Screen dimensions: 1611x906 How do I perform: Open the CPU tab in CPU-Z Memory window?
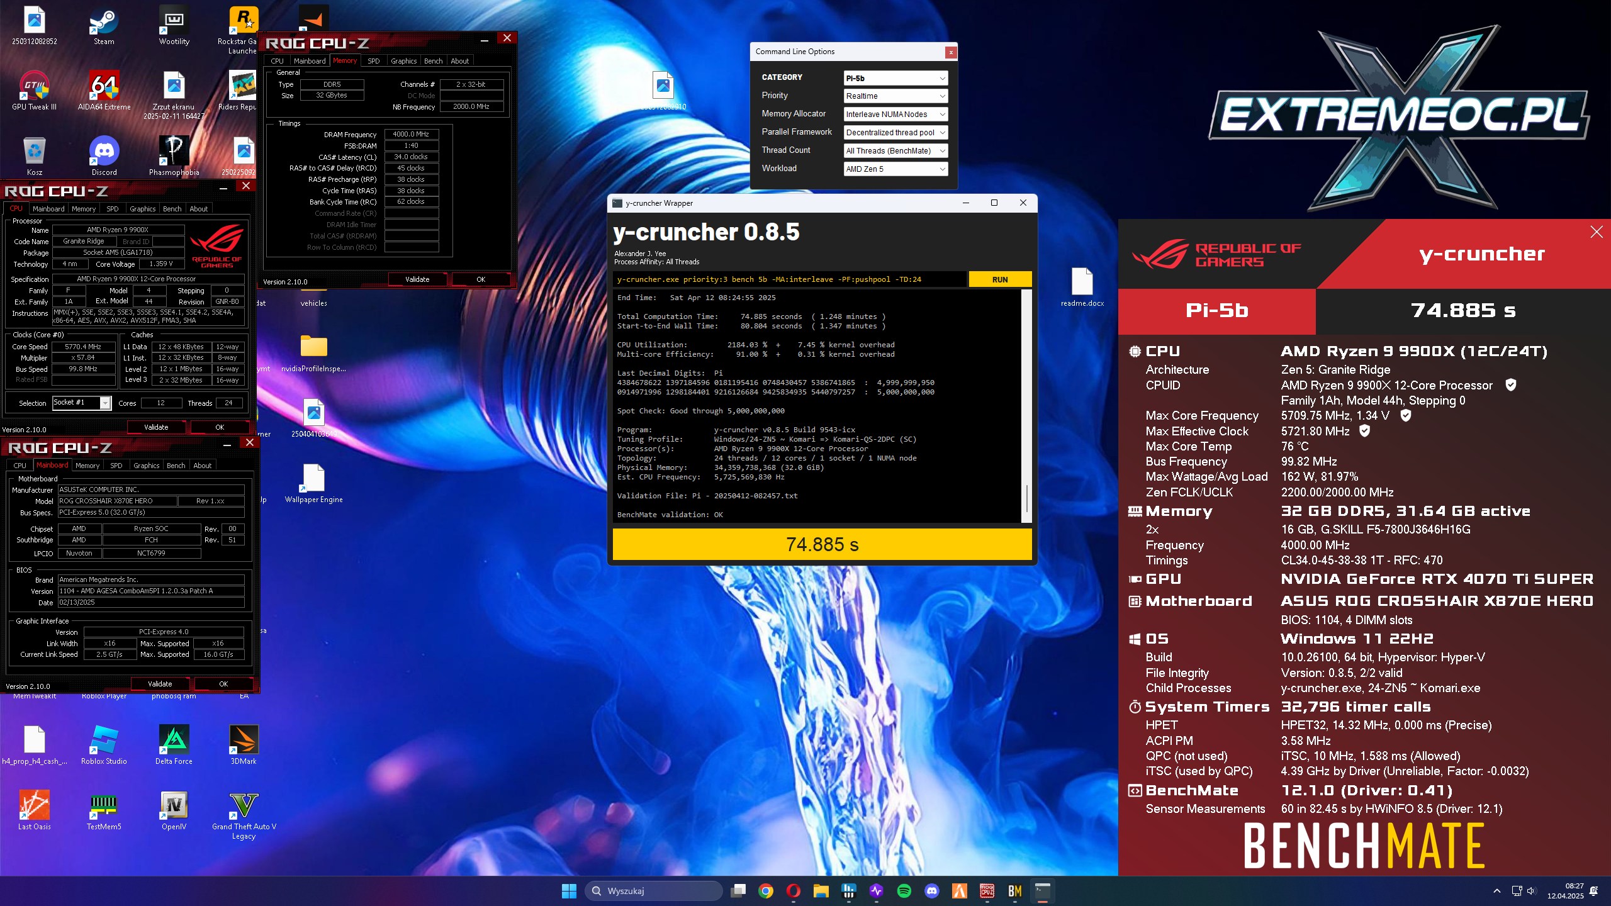(x=277, y=61)
